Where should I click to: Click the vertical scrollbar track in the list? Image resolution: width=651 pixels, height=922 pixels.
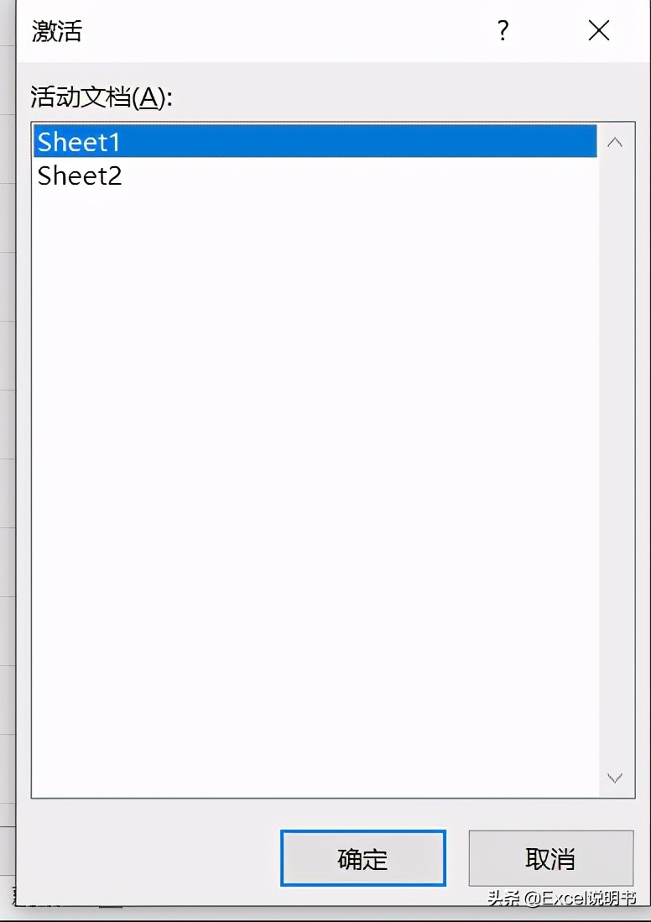[615, 462]
